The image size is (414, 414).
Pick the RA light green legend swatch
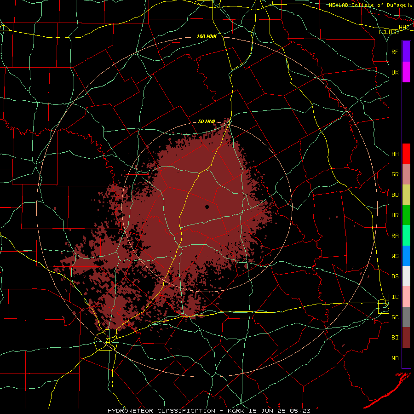point(406,236)
